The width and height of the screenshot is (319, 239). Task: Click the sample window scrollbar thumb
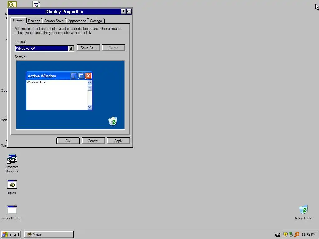(89, 88)
